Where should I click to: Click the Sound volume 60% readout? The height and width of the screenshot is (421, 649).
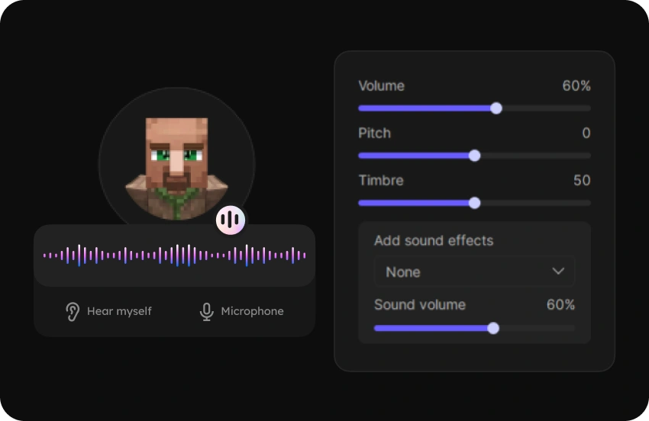[560, 305]
